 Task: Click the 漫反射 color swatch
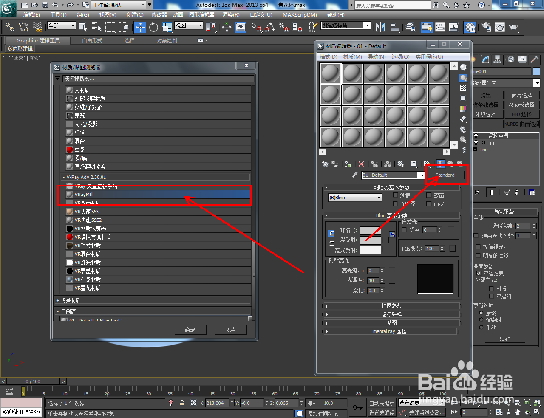(370, 240)
